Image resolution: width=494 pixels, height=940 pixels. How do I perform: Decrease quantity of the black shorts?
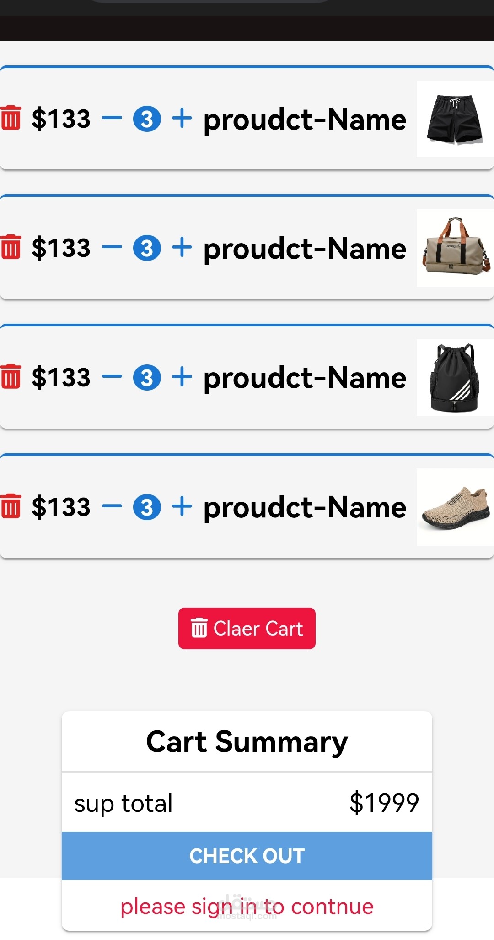(112, 118)
